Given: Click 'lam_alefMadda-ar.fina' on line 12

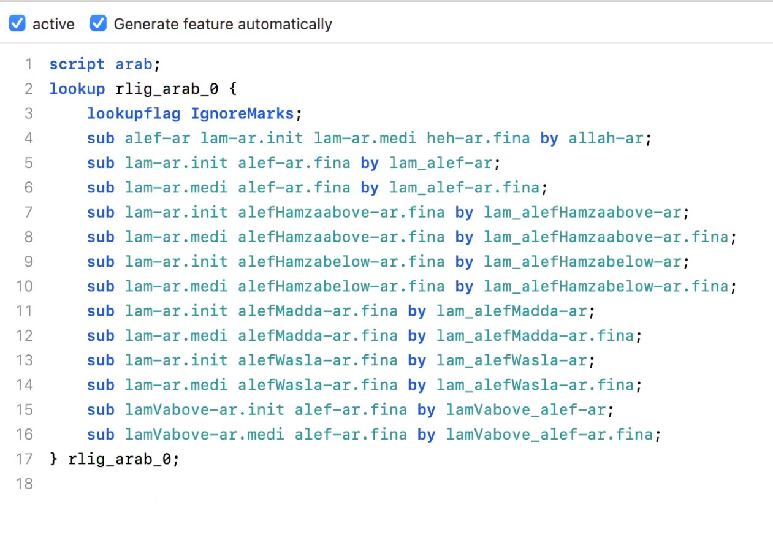Looking at the screenshot, I should pos(535,336).
